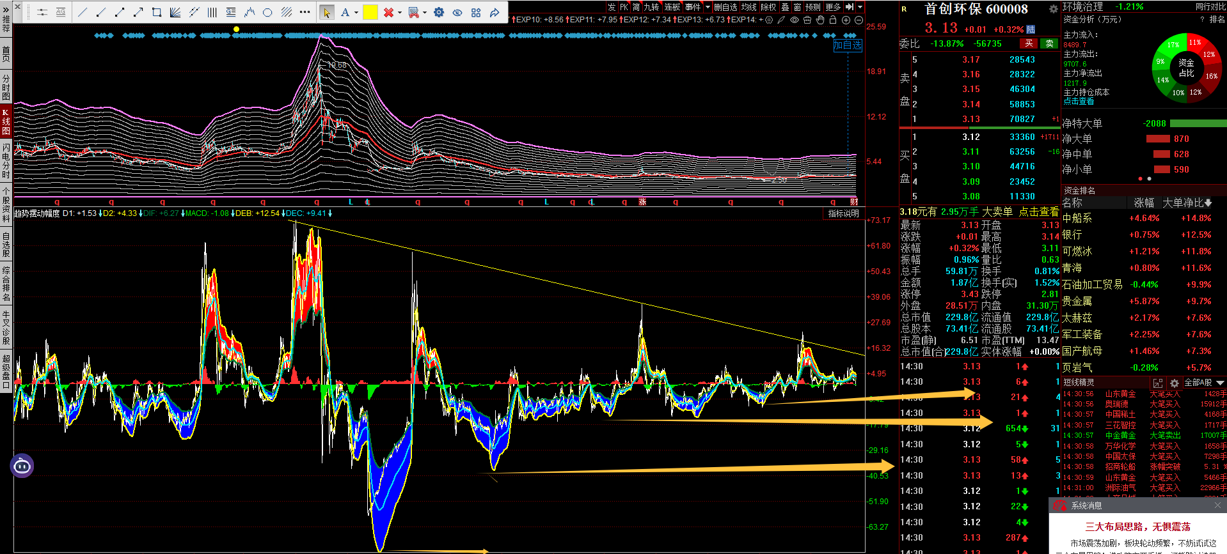Screen dimensions: 1227x554
Task: Toggle the chart lock icon
Action: (832, 20)
